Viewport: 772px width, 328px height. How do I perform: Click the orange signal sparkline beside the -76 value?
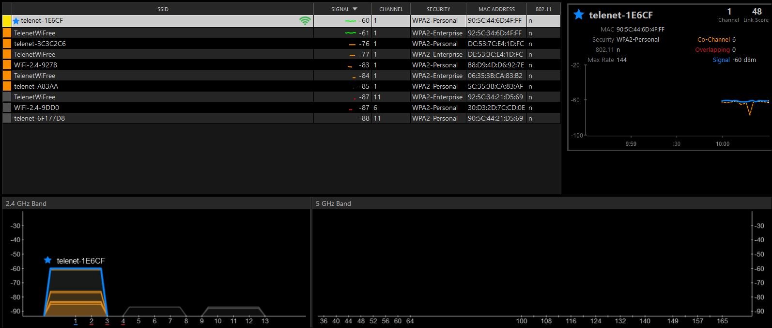352,44
